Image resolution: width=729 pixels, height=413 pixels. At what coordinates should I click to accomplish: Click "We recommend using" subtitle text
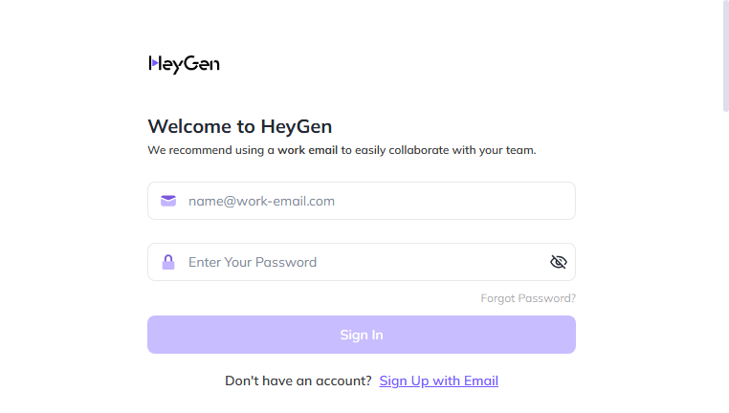click(206, 150)
